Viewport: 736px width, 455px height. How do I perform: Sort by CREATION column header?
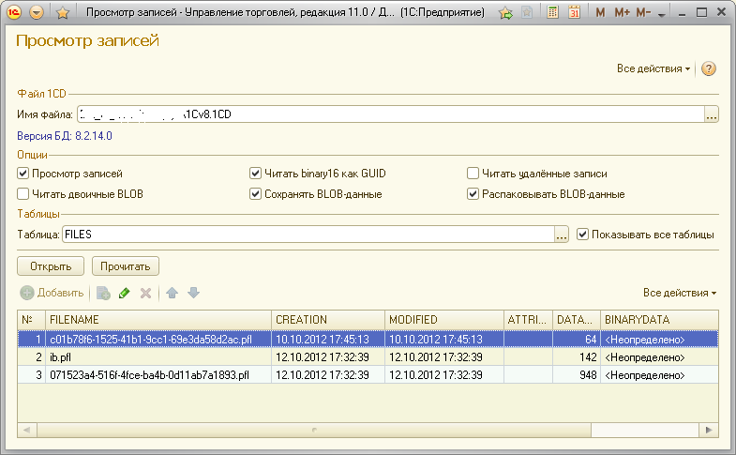tap(328, 320)
